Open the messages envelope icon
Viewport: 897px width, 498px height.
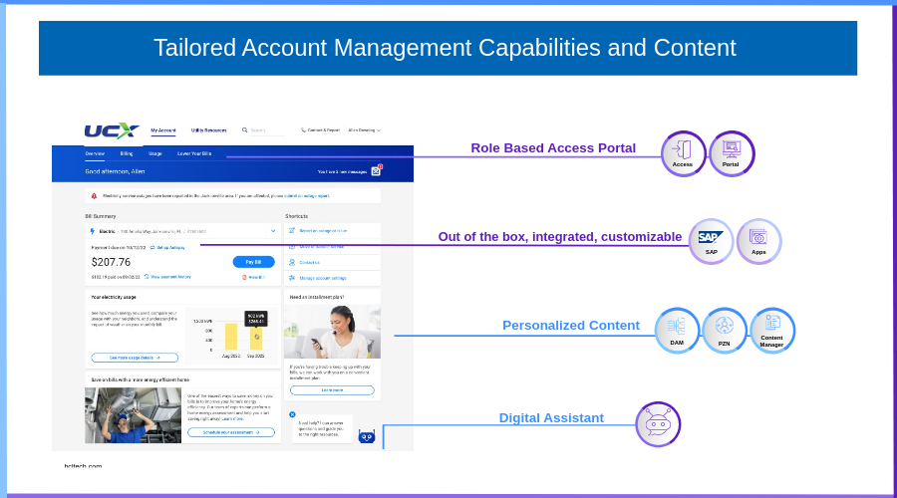point(376,171)
